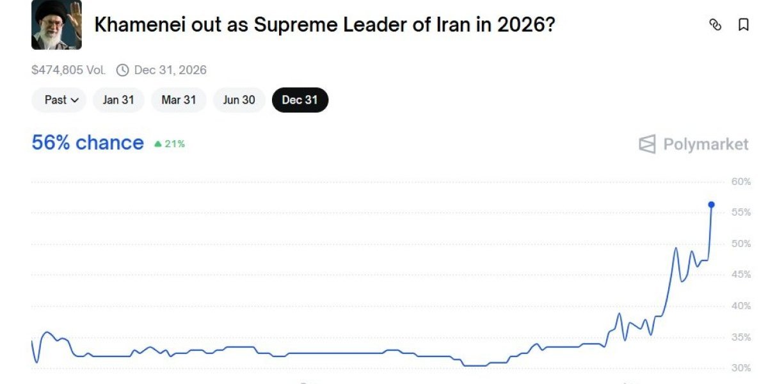
Task: Click the market title about Khamenei
Action: [x=324, y=25]
